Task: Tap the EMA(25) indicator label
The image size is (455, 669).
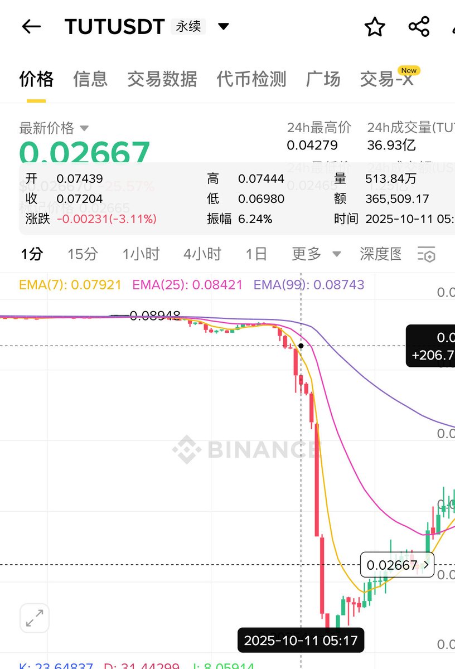Action: pyautogui.click(x=187, y=285)
